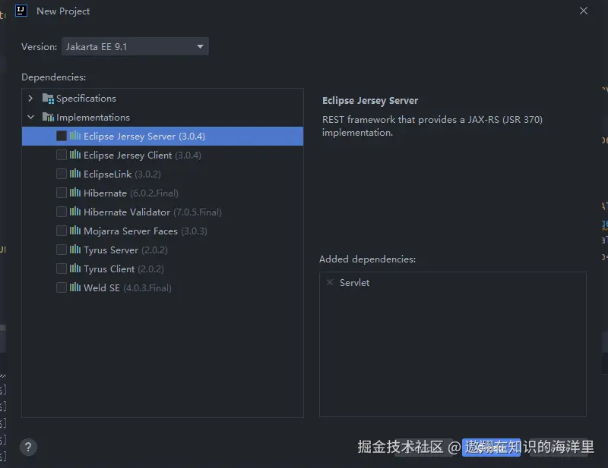
Task: Select the Implementations row label
Action: coord(93,118)
